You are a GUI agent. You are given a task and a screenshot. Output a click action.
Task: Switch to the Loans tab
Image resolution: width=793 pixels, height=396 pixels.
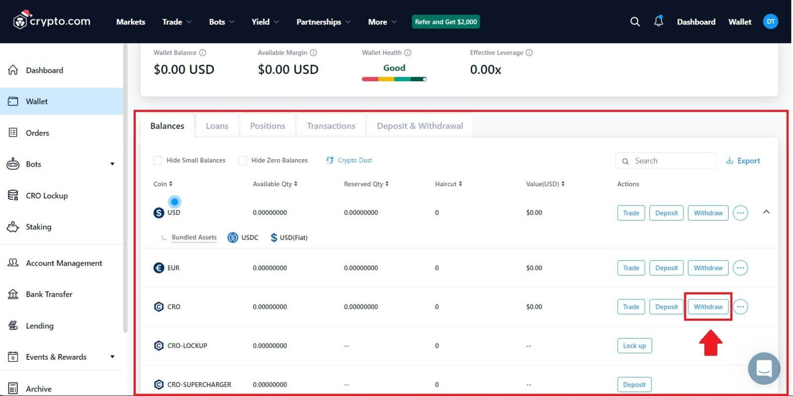(x=217, y=126)
